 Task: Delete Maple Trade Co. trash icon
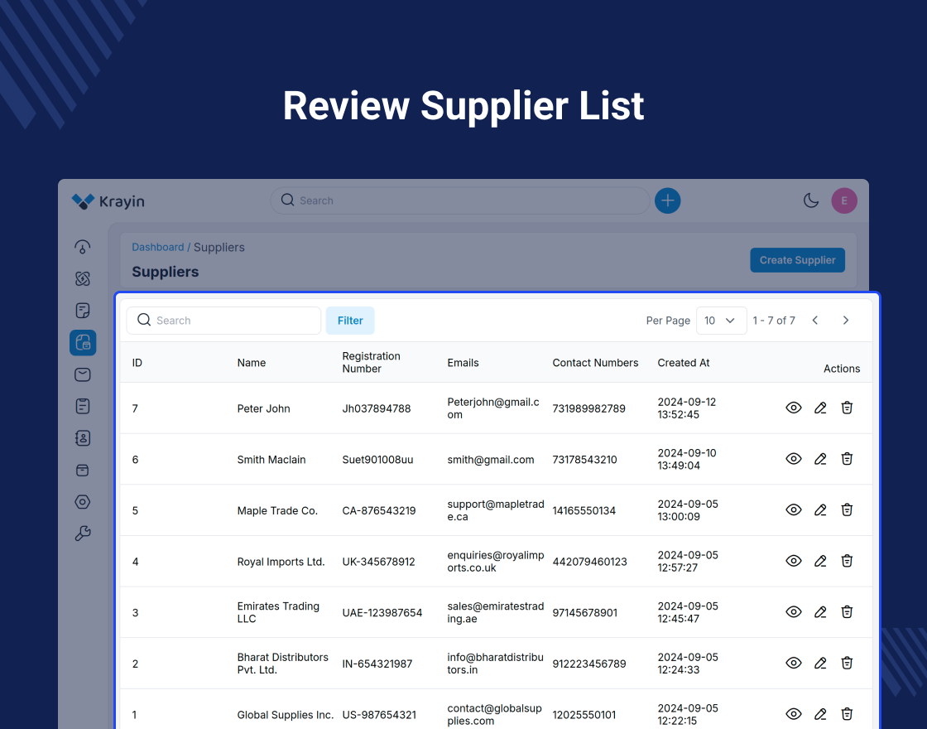(848, 509)
